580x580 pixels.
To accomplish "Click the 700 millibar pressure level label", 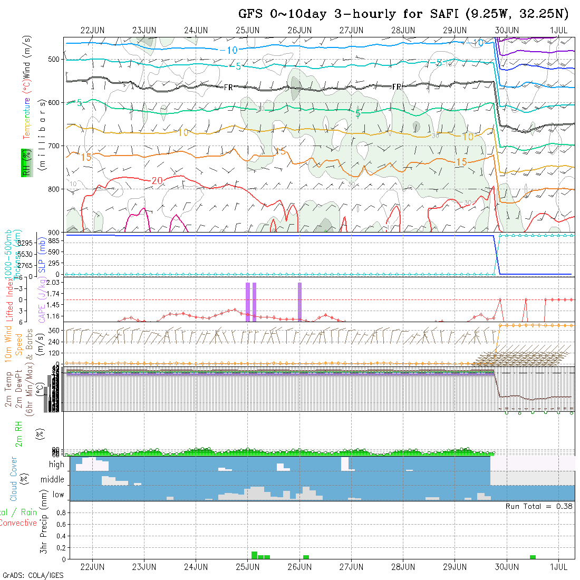I will click(x=54, y=146).
